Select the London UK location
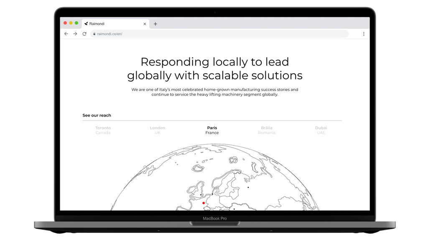The height and width of the screenshot is (240, 428). pyautogui.click(x=158, y=130)
